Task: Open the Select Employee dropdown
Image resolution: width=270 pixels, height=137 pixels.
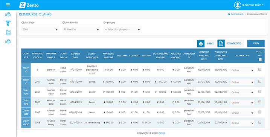Action: pyautogui.click(x=122, y=29)
